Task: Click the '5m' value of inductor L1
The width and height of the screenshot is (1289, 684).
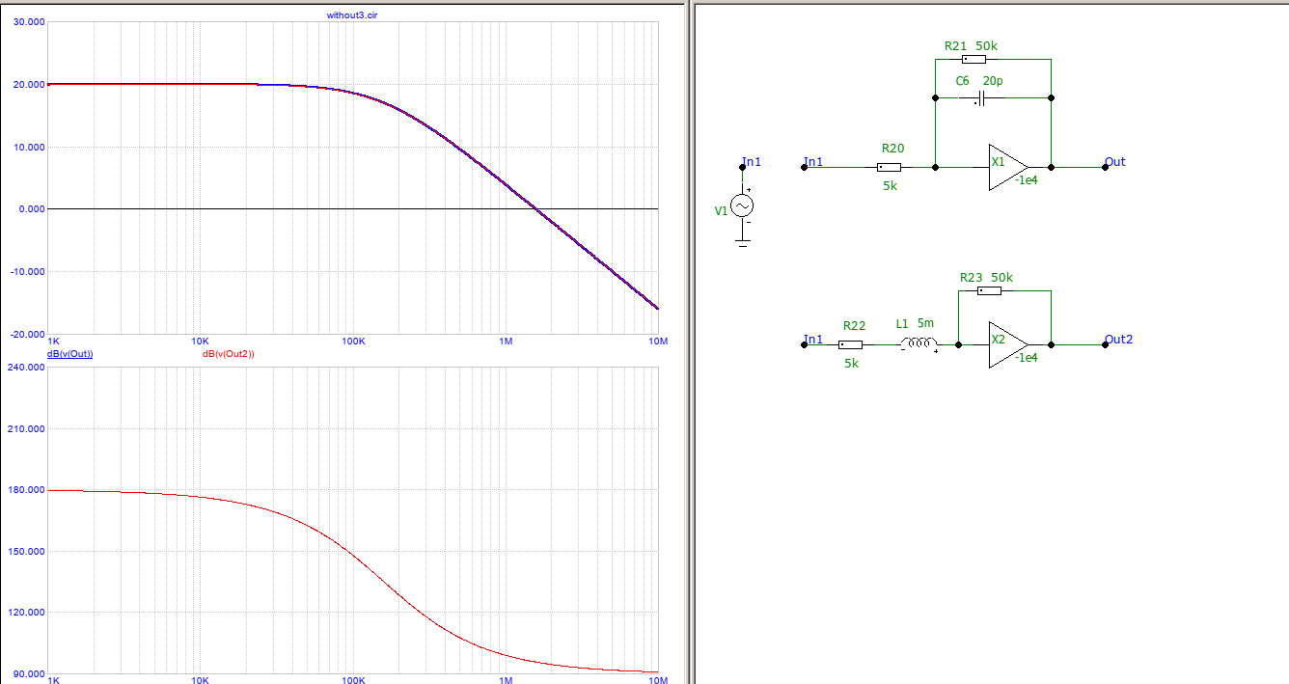Action: tap(925, 323)
